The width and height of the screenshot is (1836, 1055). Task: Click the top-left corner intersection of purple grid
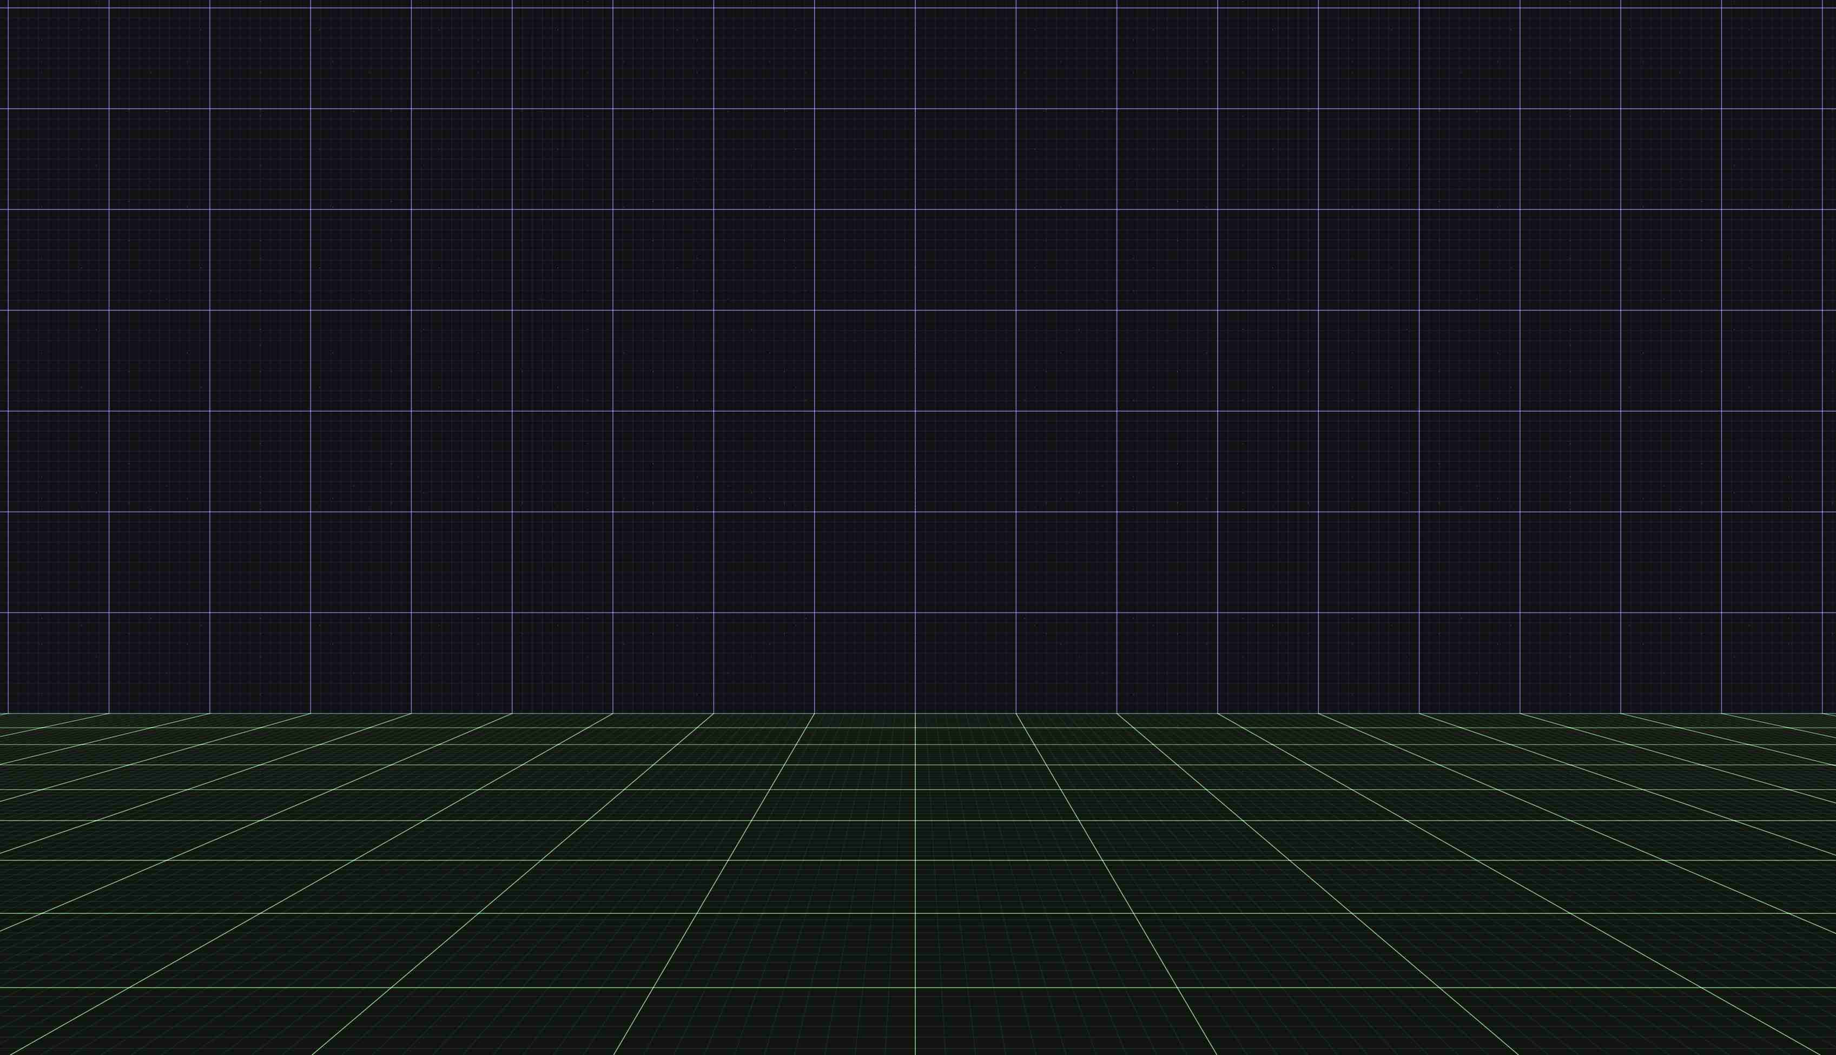tap(8, 8)
